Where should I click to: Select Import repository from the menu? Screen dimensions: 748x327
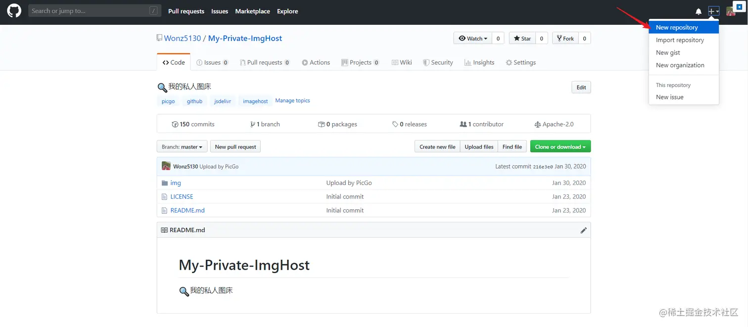(684, 40)
